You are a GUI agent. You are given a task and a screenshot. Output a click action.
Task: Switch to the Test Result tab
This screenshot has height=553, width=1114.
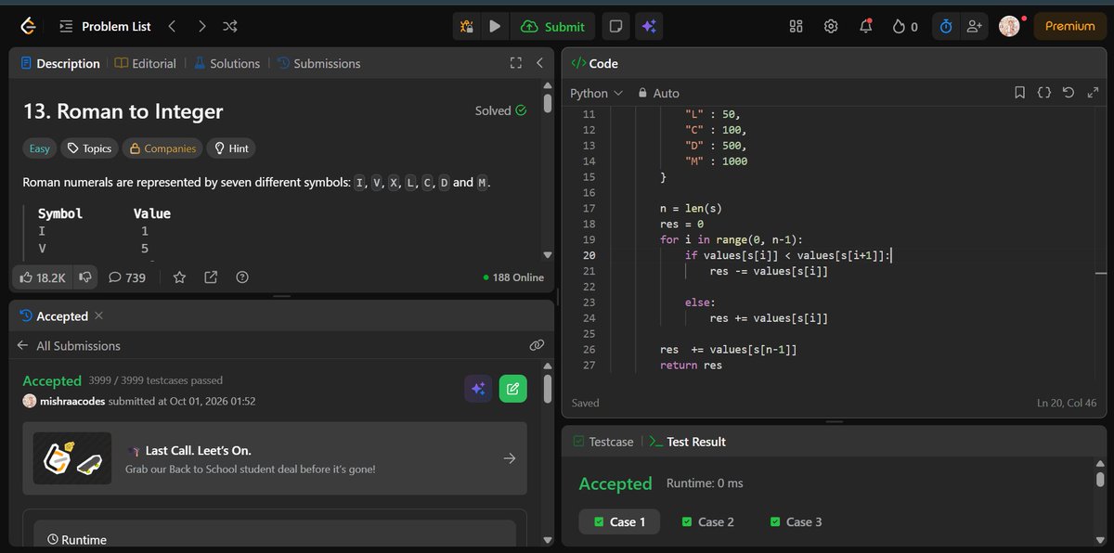click(x=689, y=442)
